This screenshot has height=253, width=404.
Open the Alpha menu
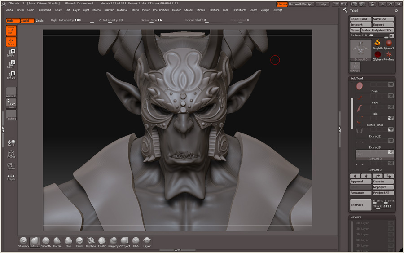pyautogui.click(x=9, y=10)
